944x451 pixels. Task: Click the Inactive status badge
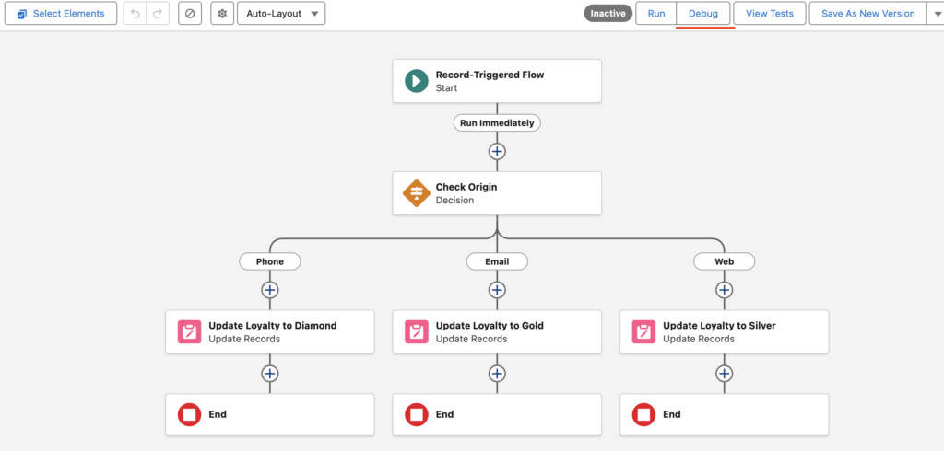pyautogui.click(x=608, y=13)
